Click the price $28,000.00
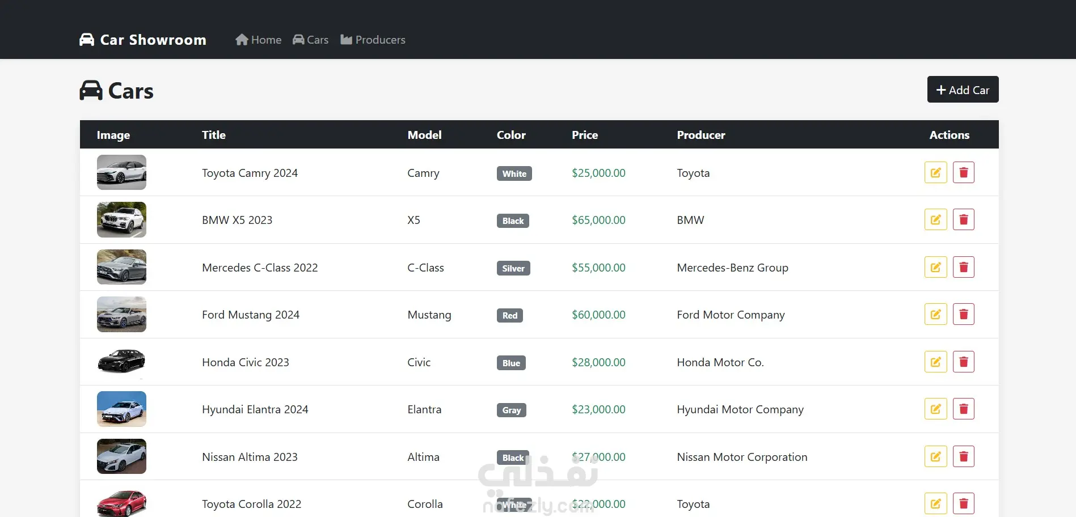 click(x=598, y=362)
